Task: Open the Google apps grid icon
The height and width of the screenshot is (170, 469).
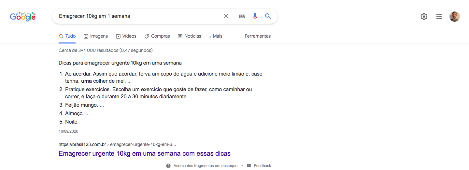Action: coord(439,17)
